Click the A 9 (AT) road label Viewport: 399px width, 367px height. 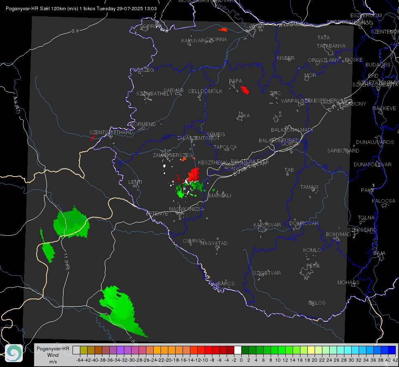pos(16,105)
